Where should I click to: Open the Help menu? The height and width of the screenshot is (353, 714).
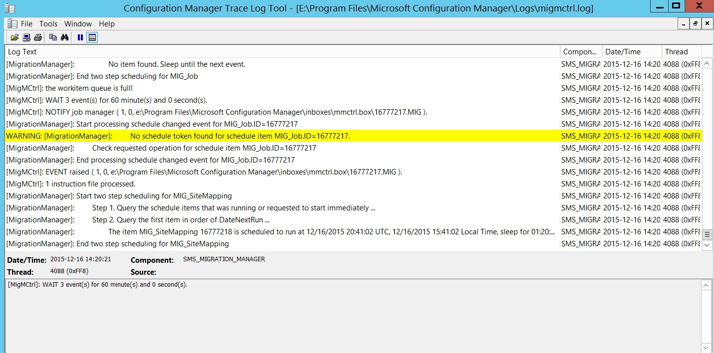click(106, 23)
